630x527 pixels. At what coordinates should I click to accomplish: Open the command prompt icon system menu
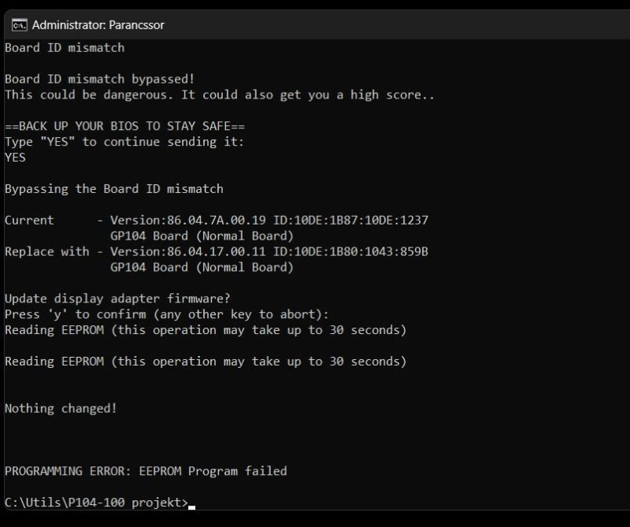19,25
